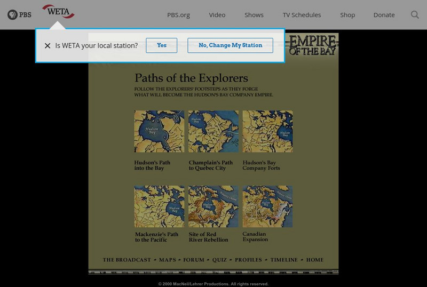This screenshot has height=287, width=427.
Task: Open Hudson's Path into the Bay map
Action: (159, 131)
